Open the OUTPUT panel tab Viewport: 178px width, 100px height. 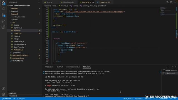pyautogui.click(x=60, y=67)
